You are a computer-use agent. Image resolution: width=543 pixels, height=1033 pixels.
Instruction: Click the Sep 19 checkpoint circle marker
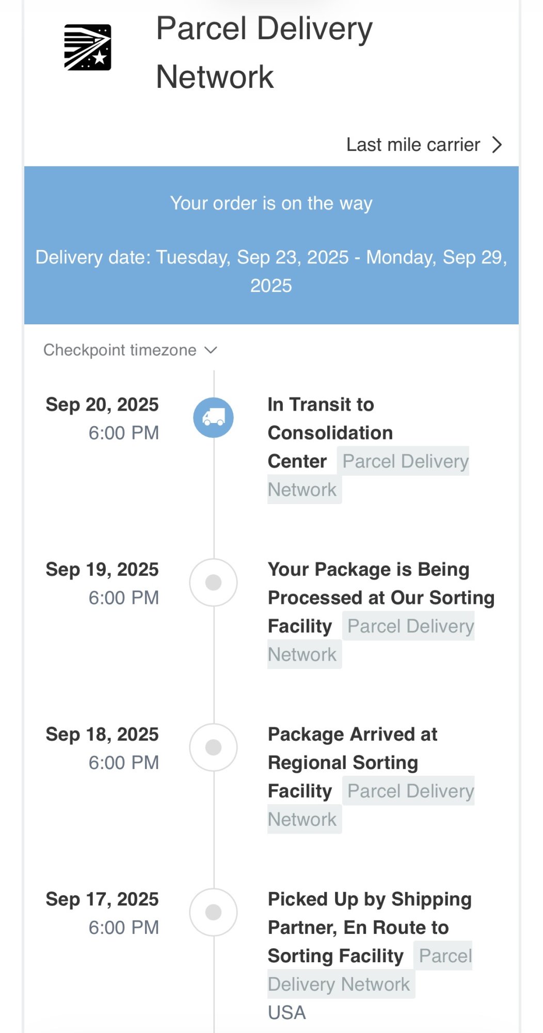click(x=213, y=582)
